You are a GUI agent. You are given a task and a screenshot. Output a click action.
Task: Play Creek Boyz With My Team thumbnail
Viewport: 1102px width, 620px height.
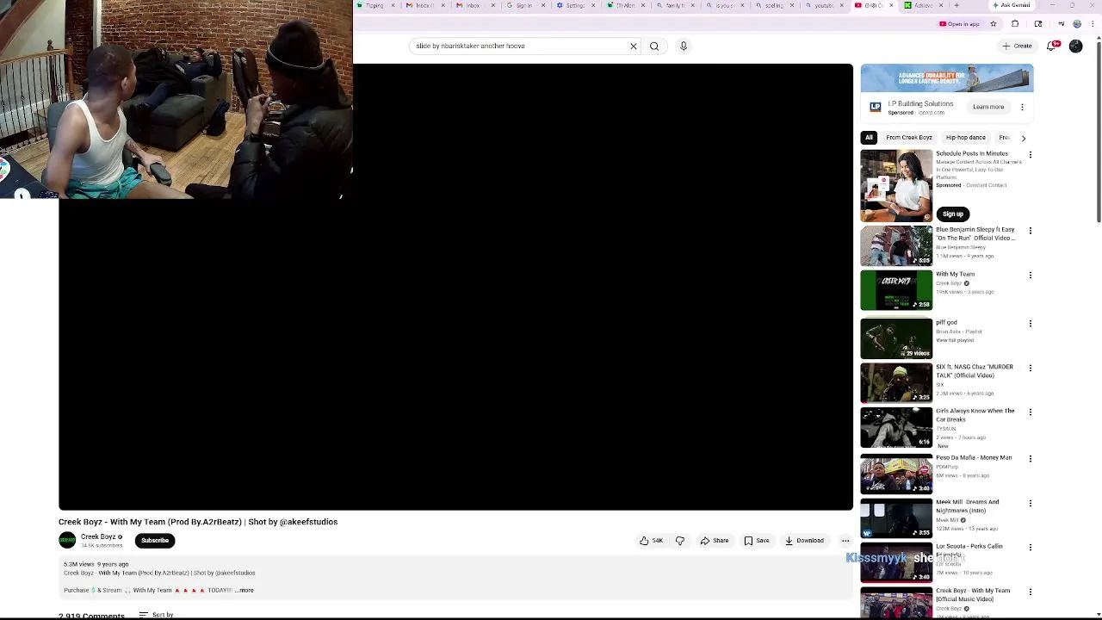896,290
